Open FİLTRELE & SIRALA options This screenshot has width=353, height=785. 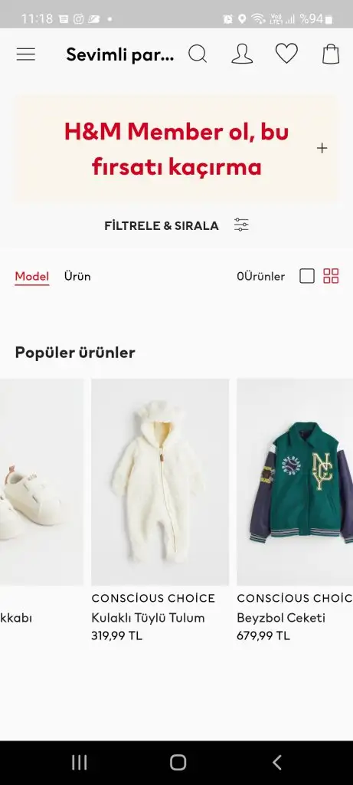coord(162,226)
